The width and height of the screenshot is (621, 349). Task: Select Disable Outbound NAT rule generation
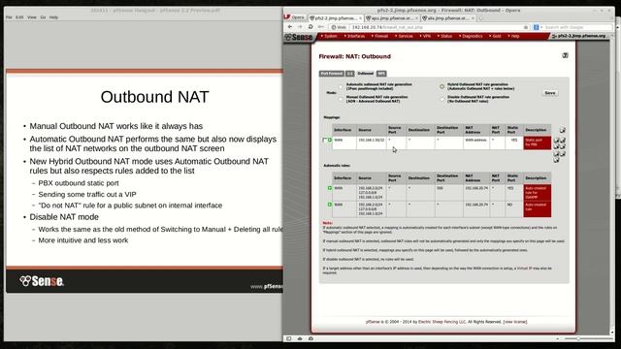click(x=442, y=99)
